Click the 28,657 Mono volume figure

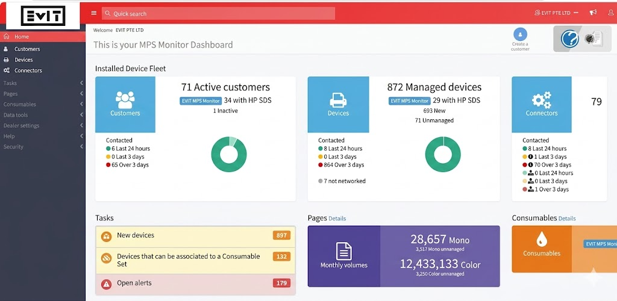tap(440, 240)
